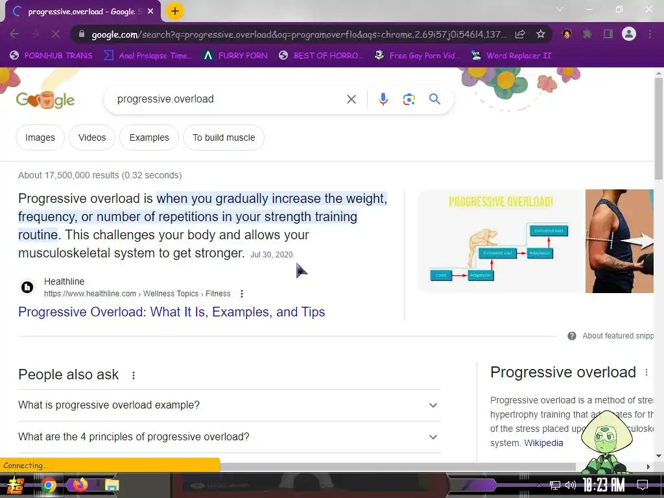
Task: Follow the Wikipedia link
Action: coord(543,443)
